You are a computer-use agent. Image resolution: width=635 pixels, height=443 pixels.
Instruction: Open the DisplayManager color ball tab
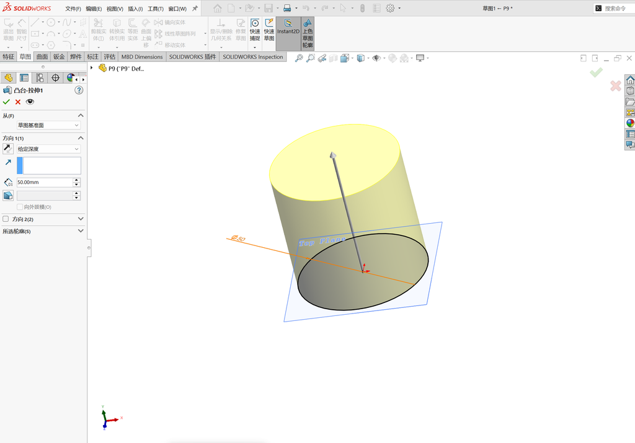pos(71,77)
